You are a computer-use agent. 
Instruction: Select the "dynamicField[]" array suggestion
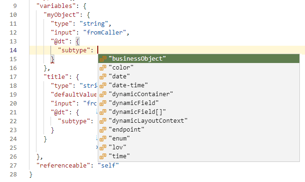click(199, 112)
